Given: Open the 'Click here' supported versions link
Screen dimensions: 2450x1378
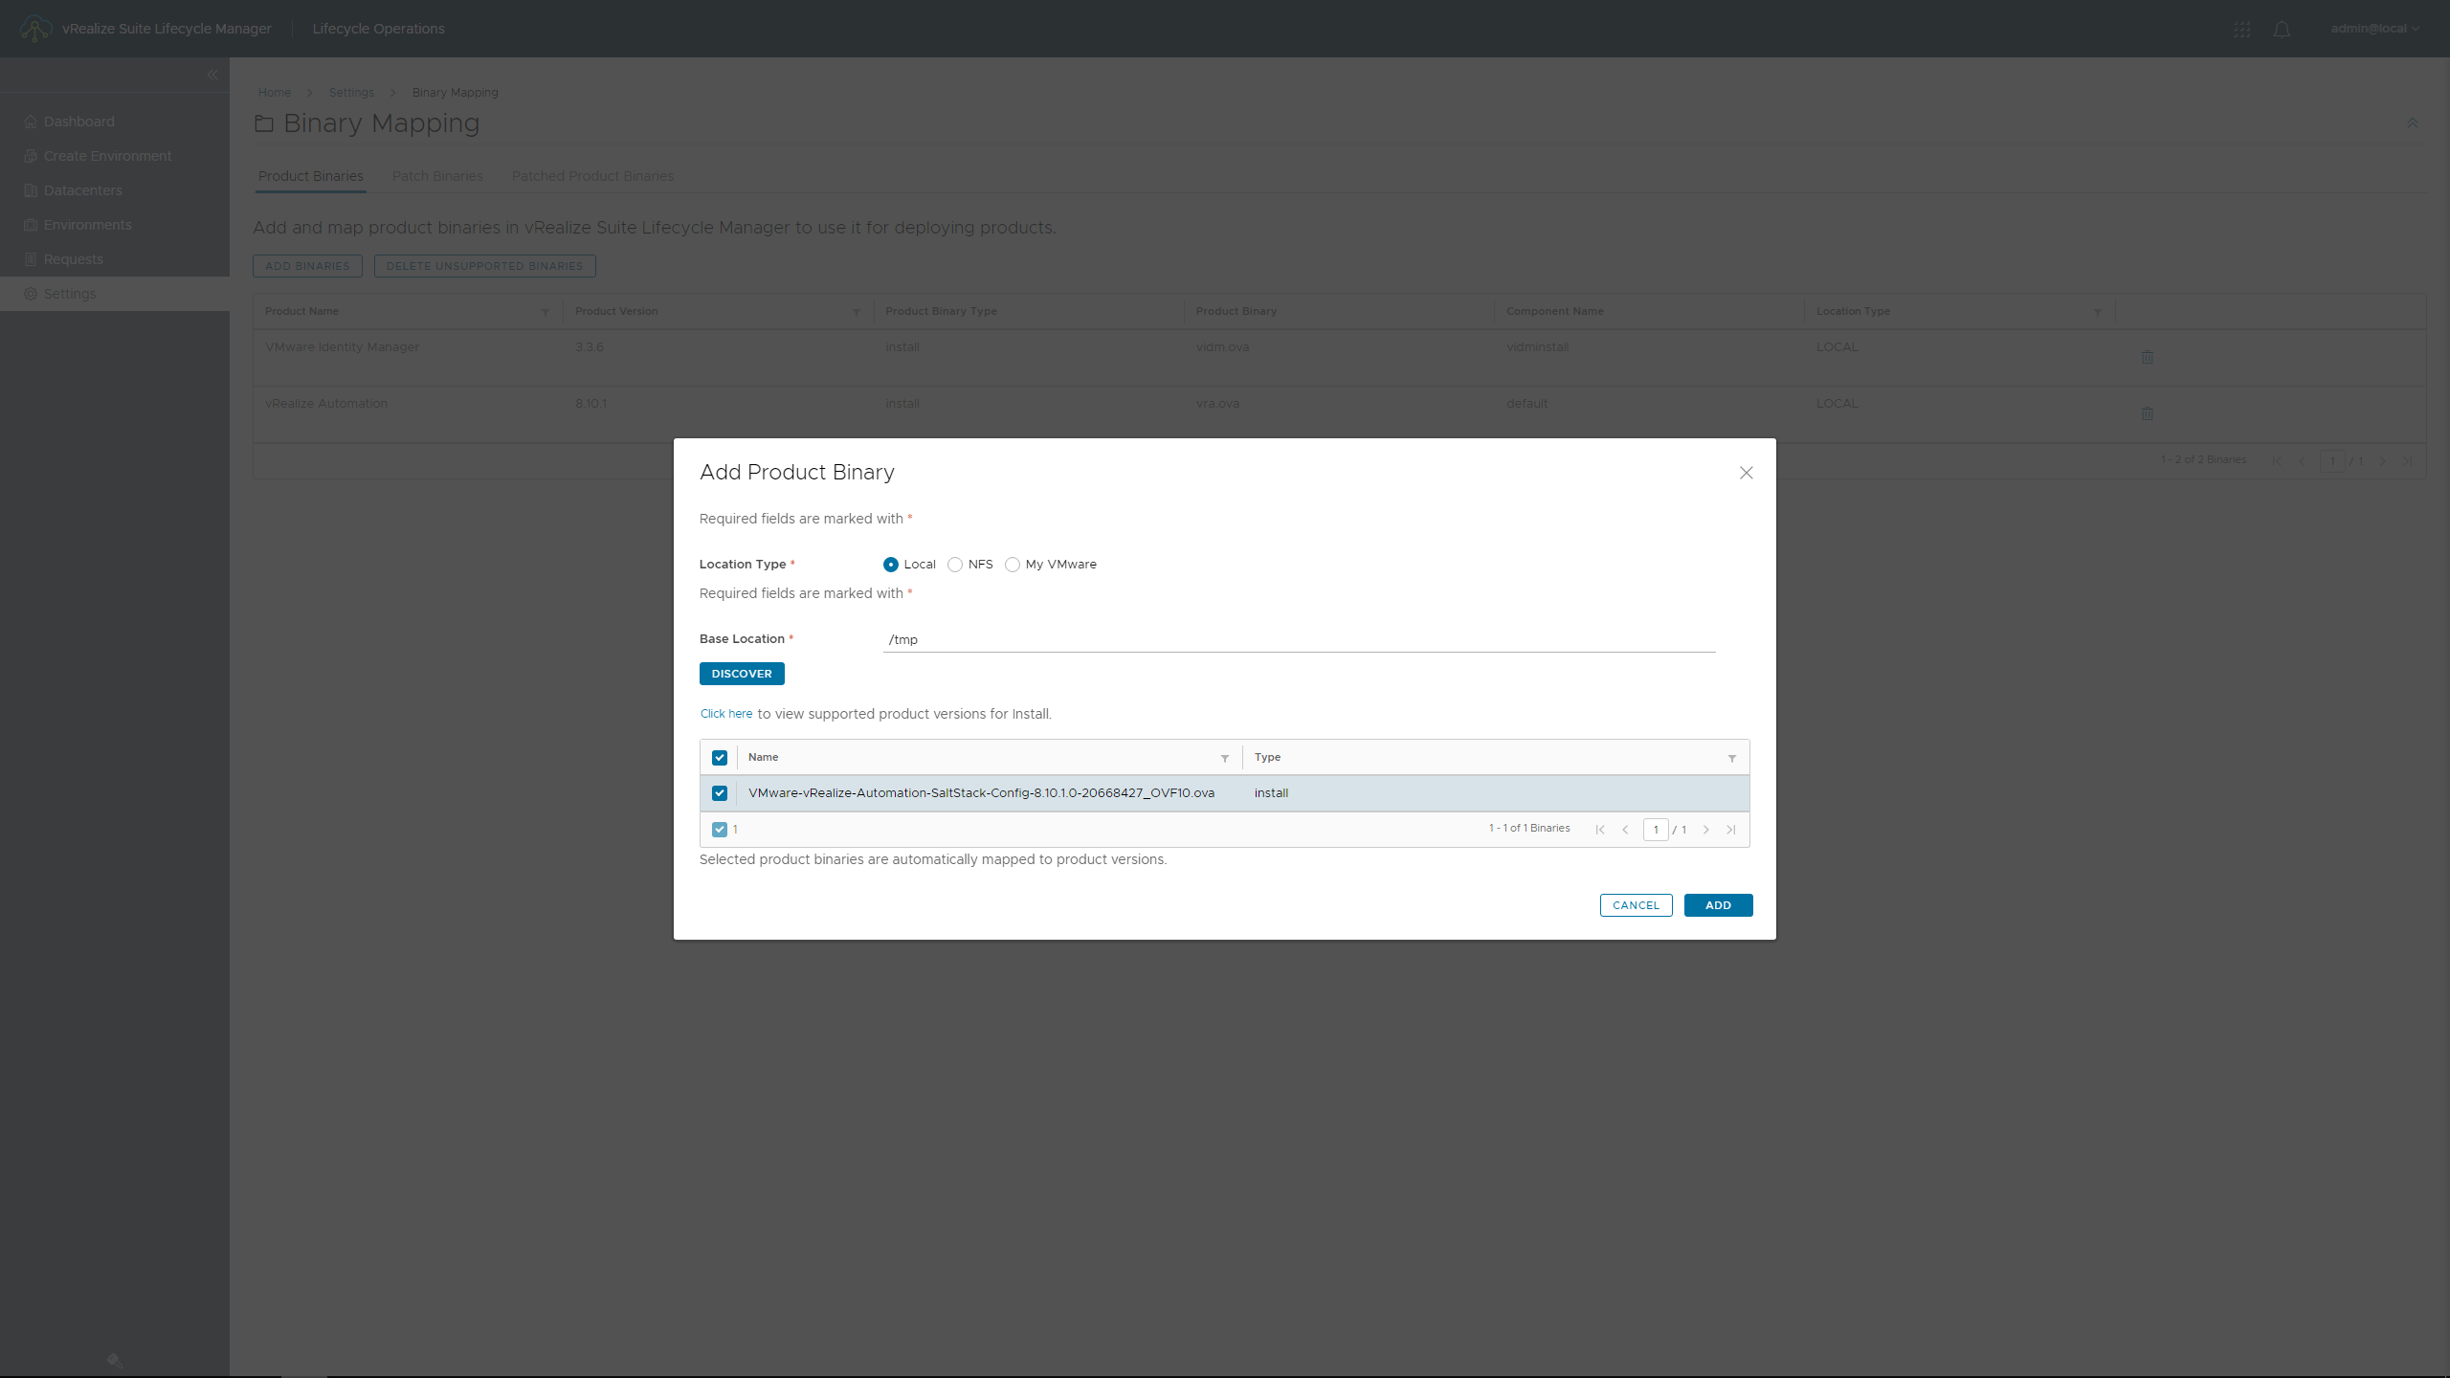Looking at the screenshot, I should 726,714.
